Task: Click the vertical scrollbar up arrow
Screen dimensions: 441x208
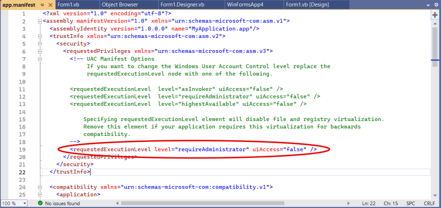Action: 434,23
